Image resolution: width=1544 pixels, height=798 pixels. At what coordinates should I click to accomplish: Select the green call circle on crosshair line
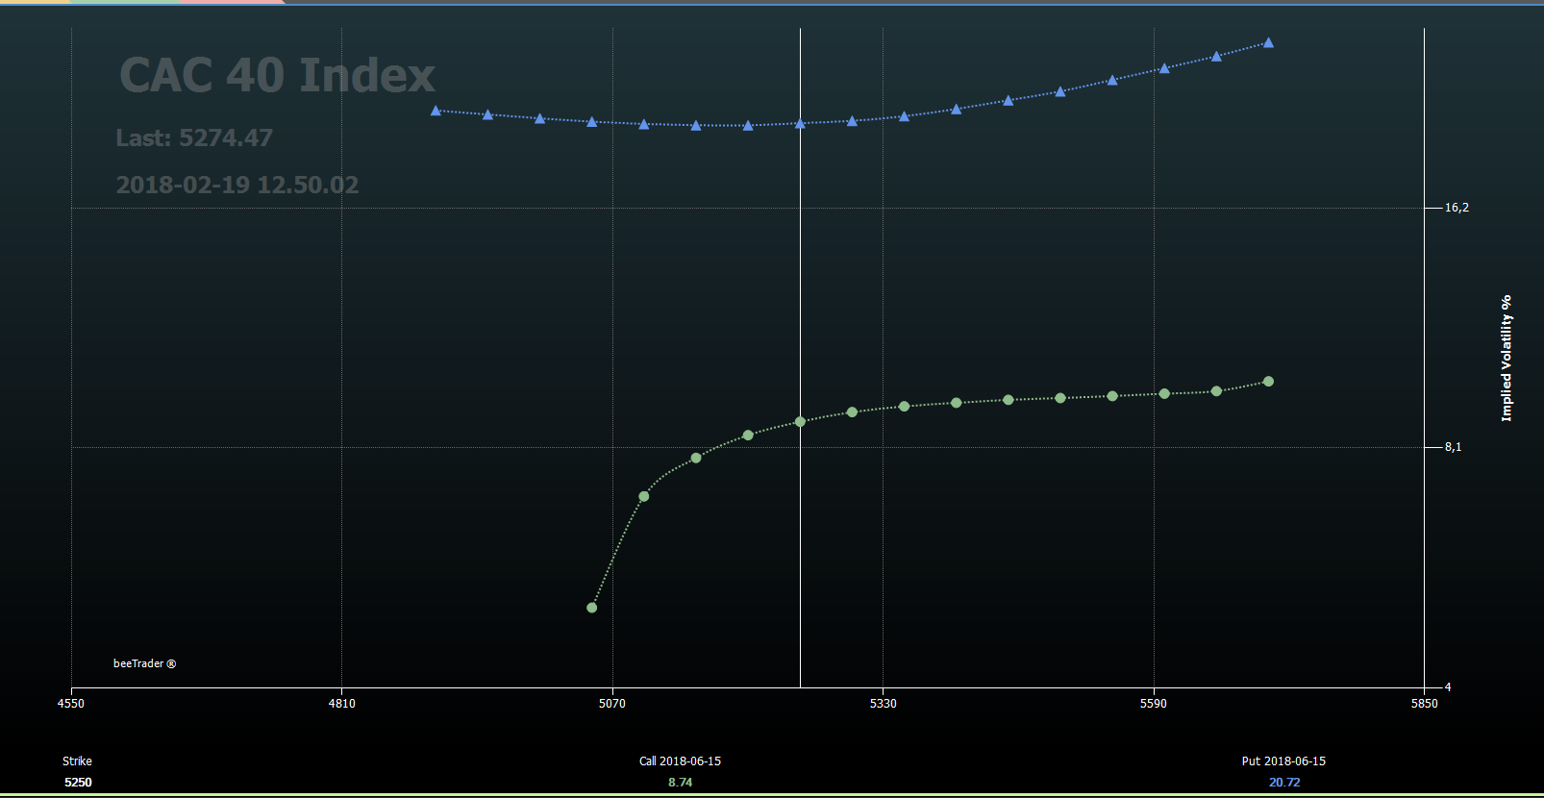pos(800,422)
